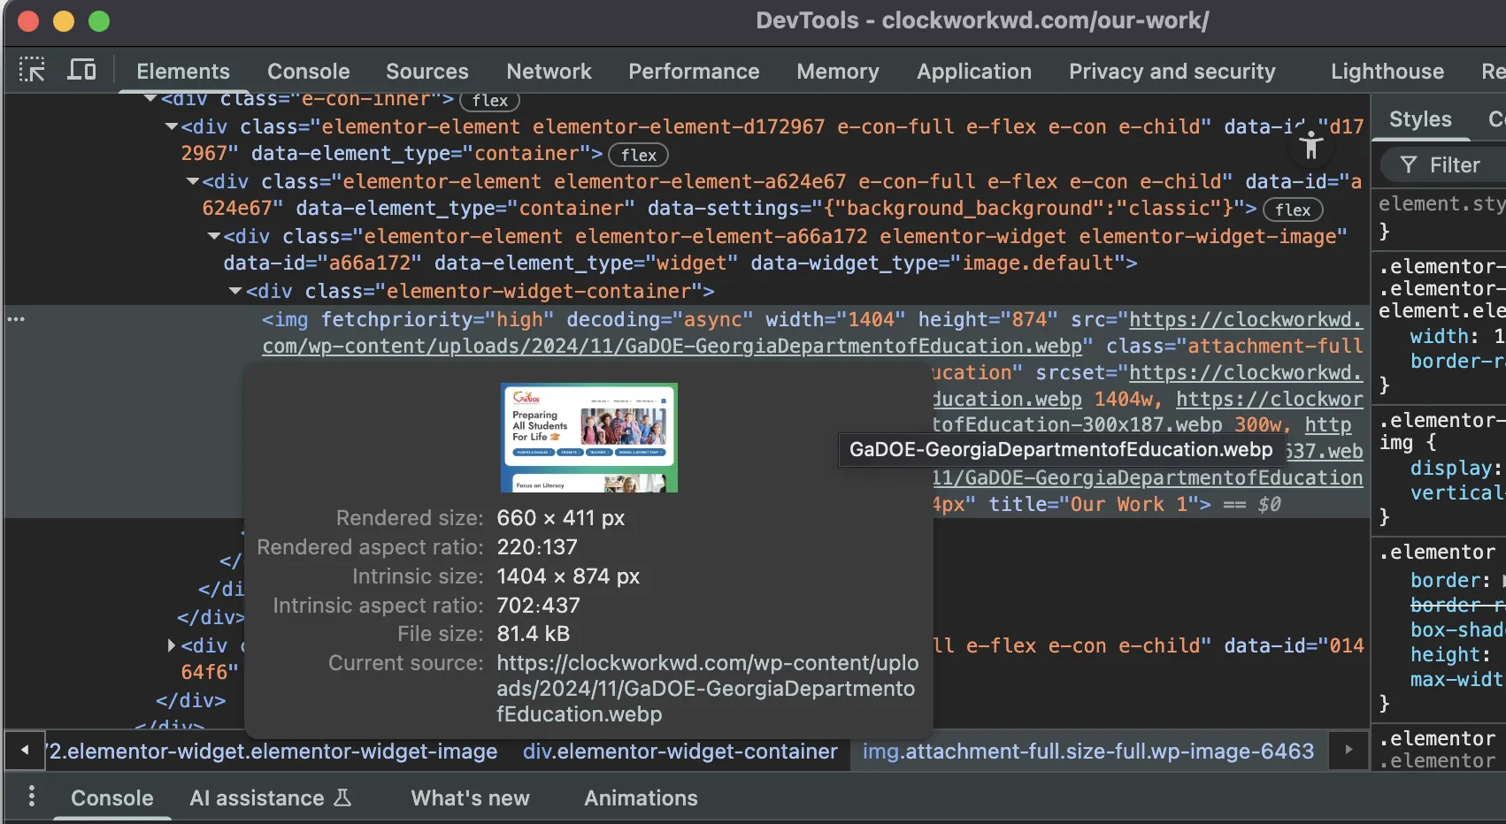Image resolution: width=1506 pixels, height=824 pixels.
Task: Toggle flex badge on container a624e67
Action: tap(1293, 210)
